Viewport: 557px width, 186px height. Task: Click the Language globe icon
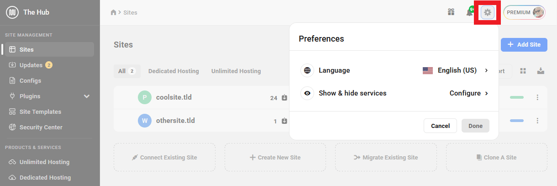(307, 70)
